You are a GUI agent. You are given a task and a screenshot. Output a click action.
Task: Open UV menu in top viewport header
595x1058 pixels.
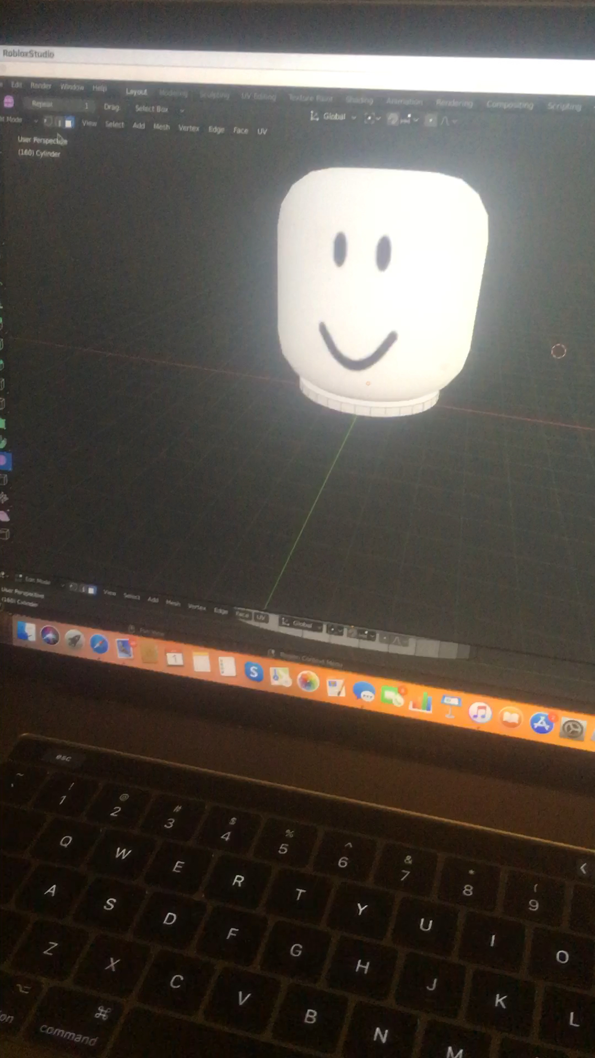click(x=262, y=132)
